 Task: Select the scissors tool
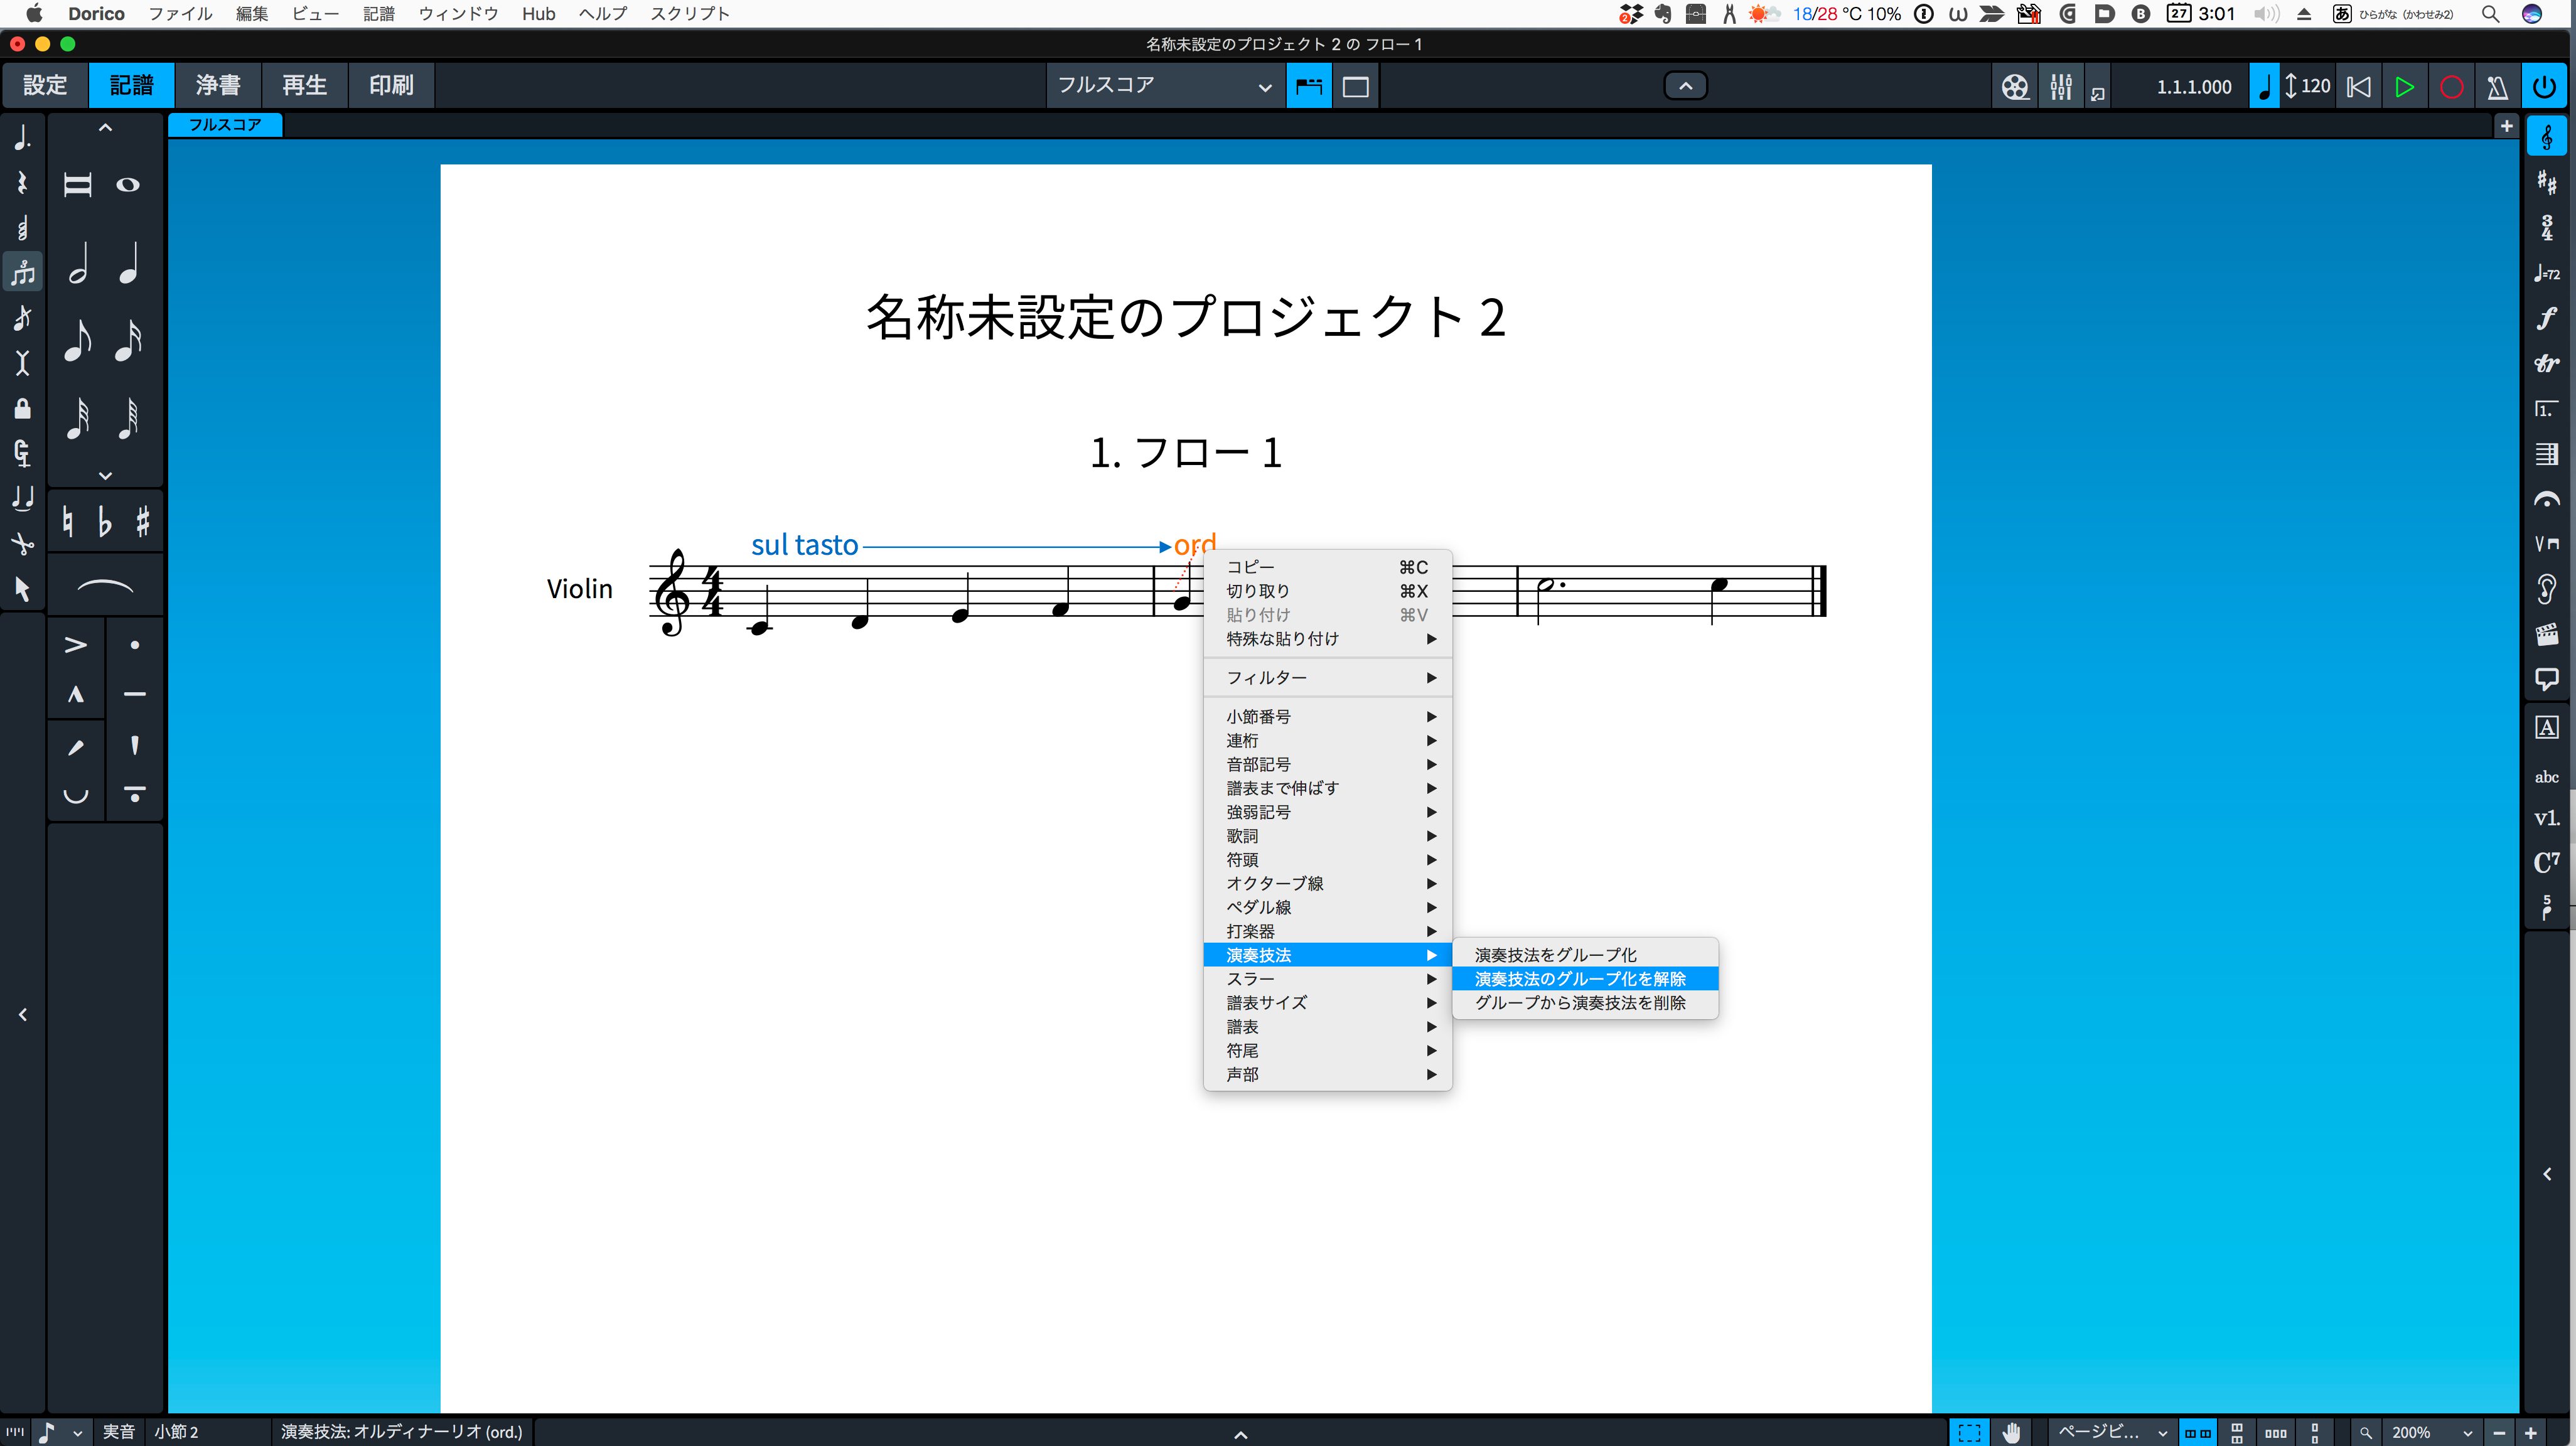(22, 543)
